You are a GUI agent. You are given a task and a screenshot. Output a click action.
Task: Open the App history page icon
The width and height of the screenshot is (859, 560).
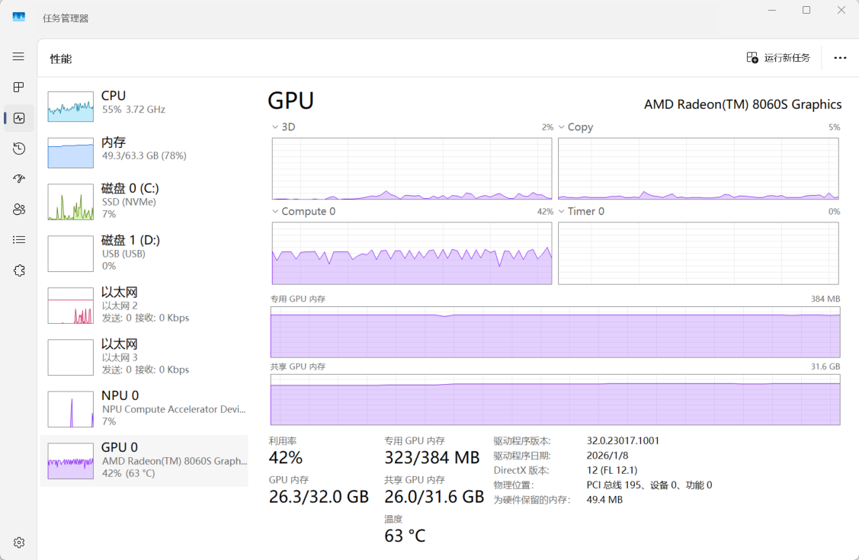pyautogui.click(x=19, y=149)
